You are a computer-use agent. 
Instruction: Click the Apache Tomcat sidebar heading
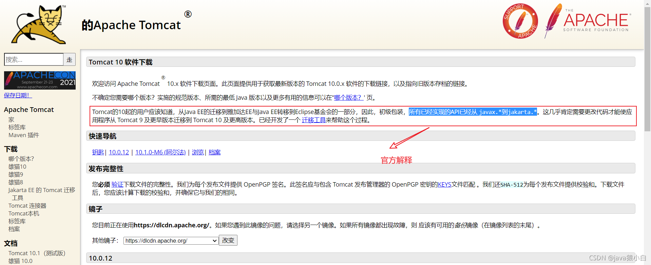[x=29, y=110]
